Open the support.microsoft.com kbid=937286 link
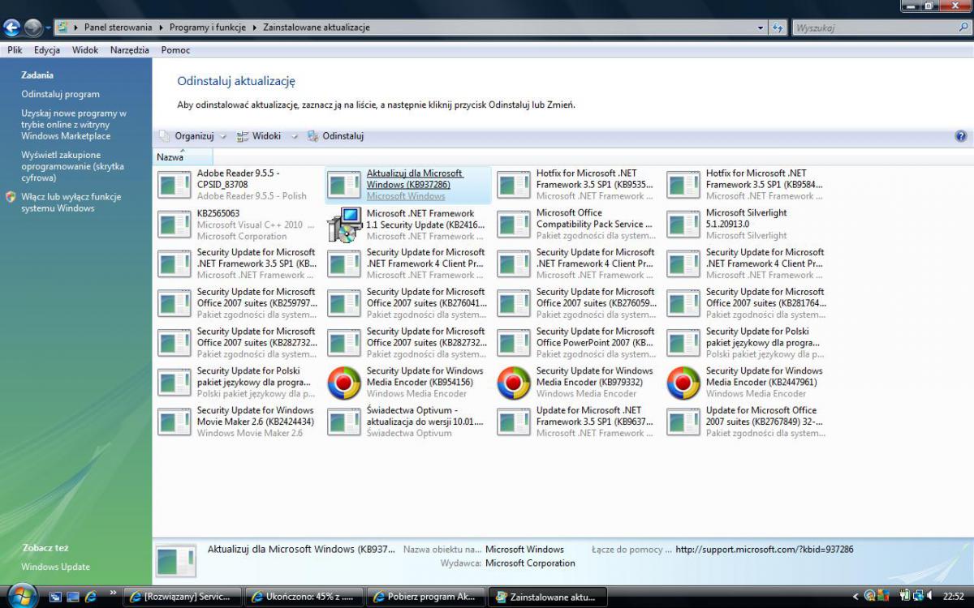Screen dimensions: 974x608 tap(765, 549)
